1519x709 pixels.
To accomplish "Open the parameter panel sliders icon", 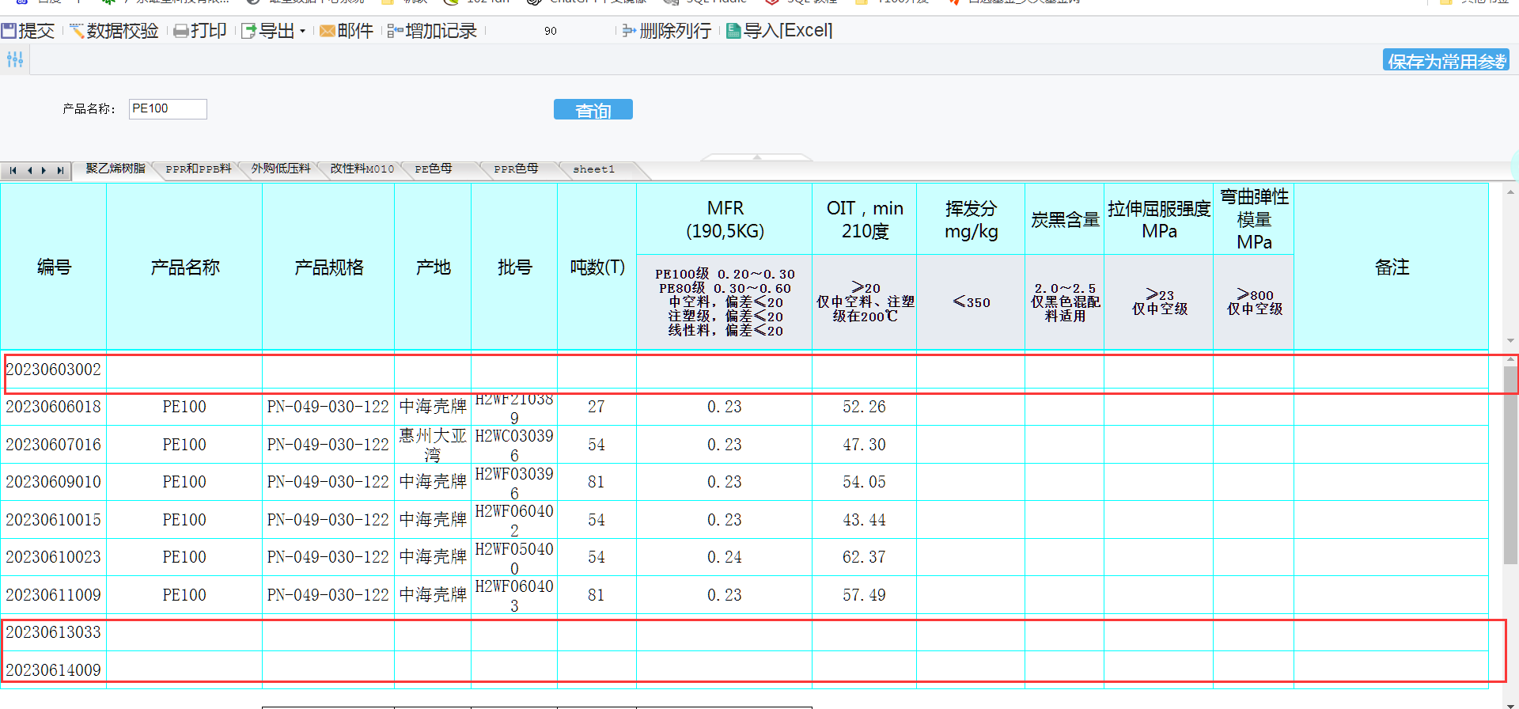I will [15, 59].
